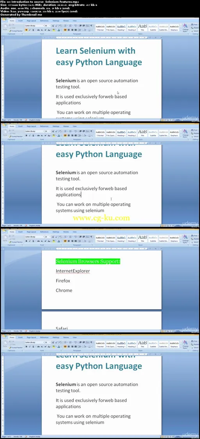Click Align Right in the font-size-48 frame
The width and height of the screenshot is (200, 439).
(72, 30)
